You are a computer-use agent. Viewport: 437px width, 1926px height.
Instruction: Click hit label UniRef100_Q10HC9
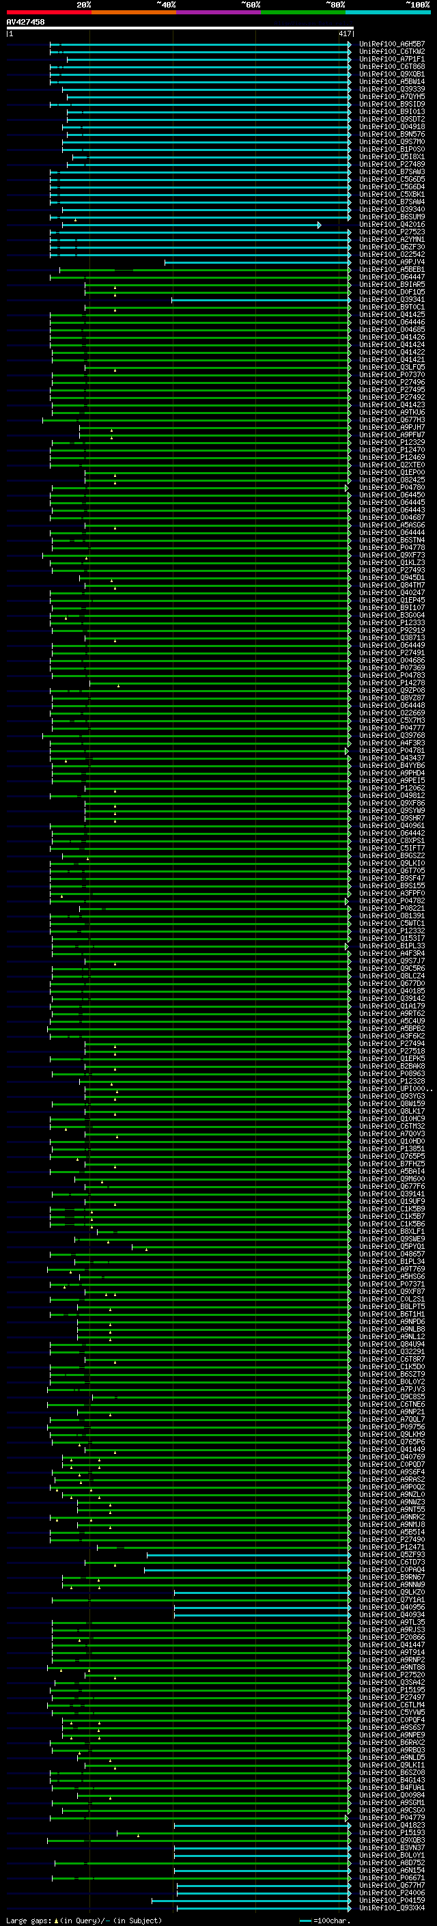point(392,1118)
